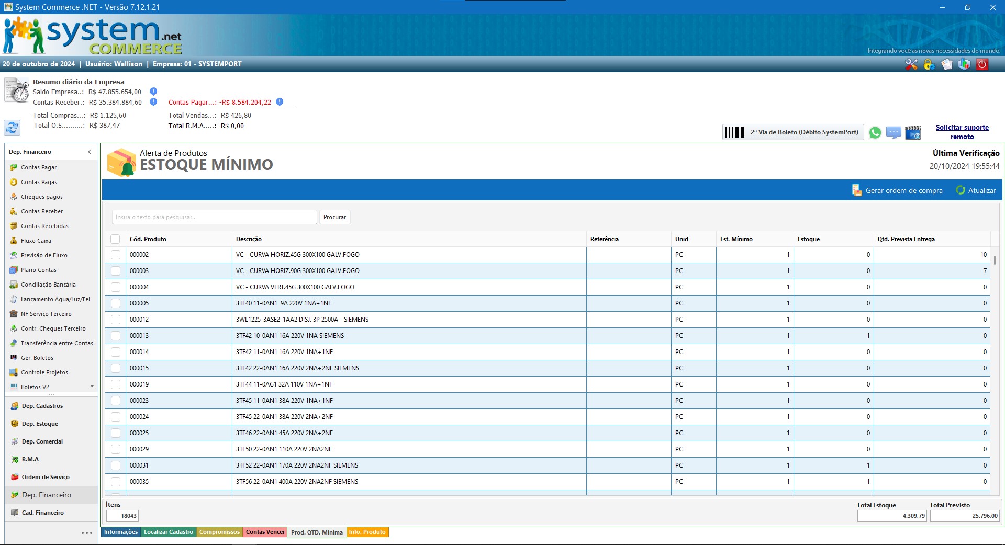Click the blue chat message icon
The width and height of the screenshot is (1005, 545).
coord(894,133)
